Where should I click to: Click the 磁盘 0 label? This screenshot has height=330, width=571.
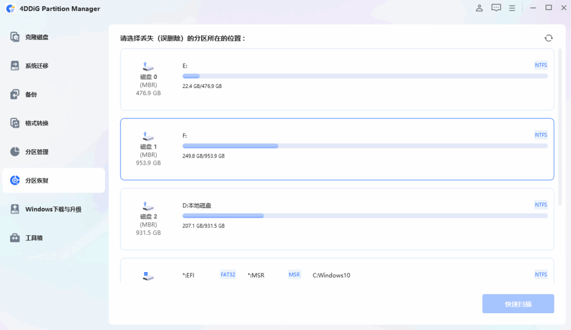(x=148, y=77)
